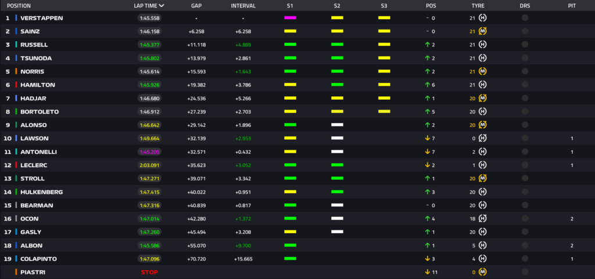The image size is (595, 279).
Task: Click Verstappen's purple S1 sector bar
Action: [290, 18]
